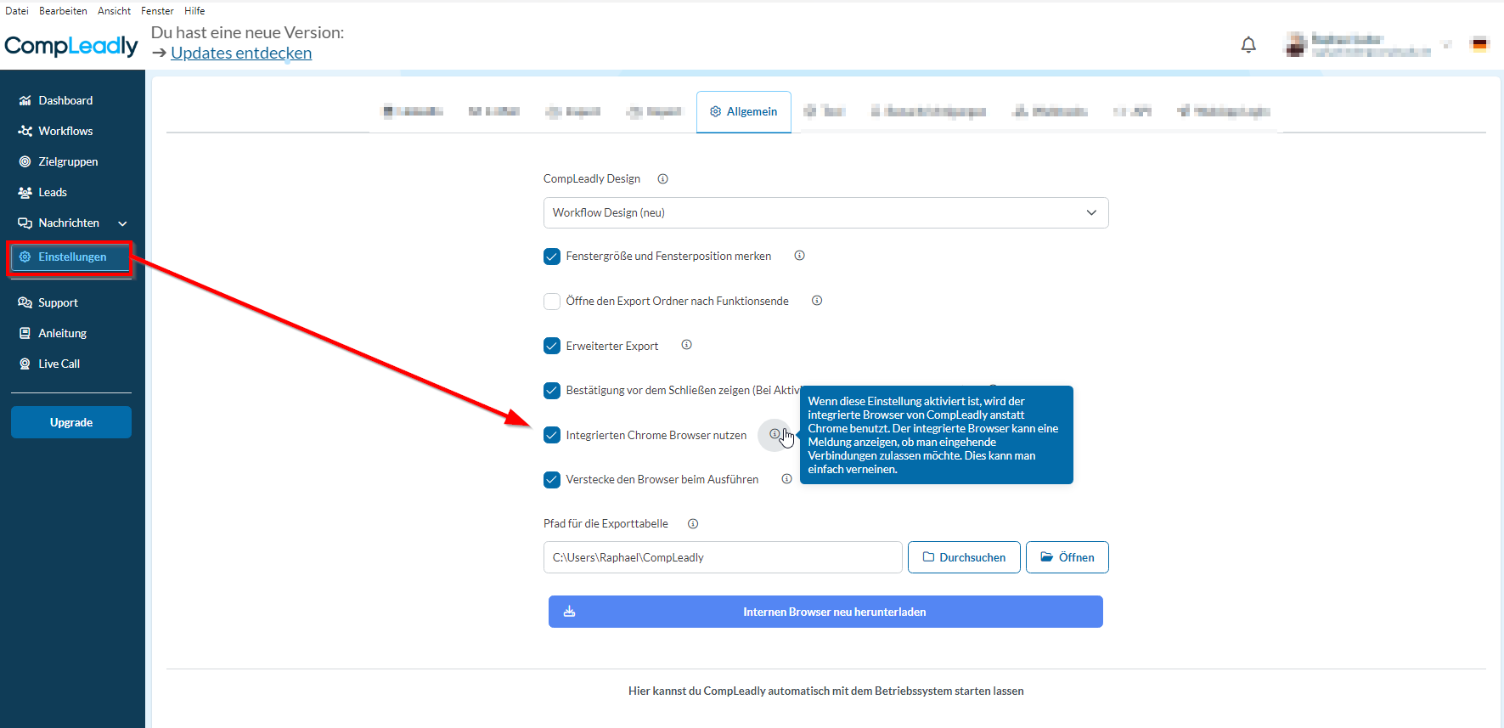Select the Allgemein settings tab
The image size is (1504, 728).
[743, 112]
